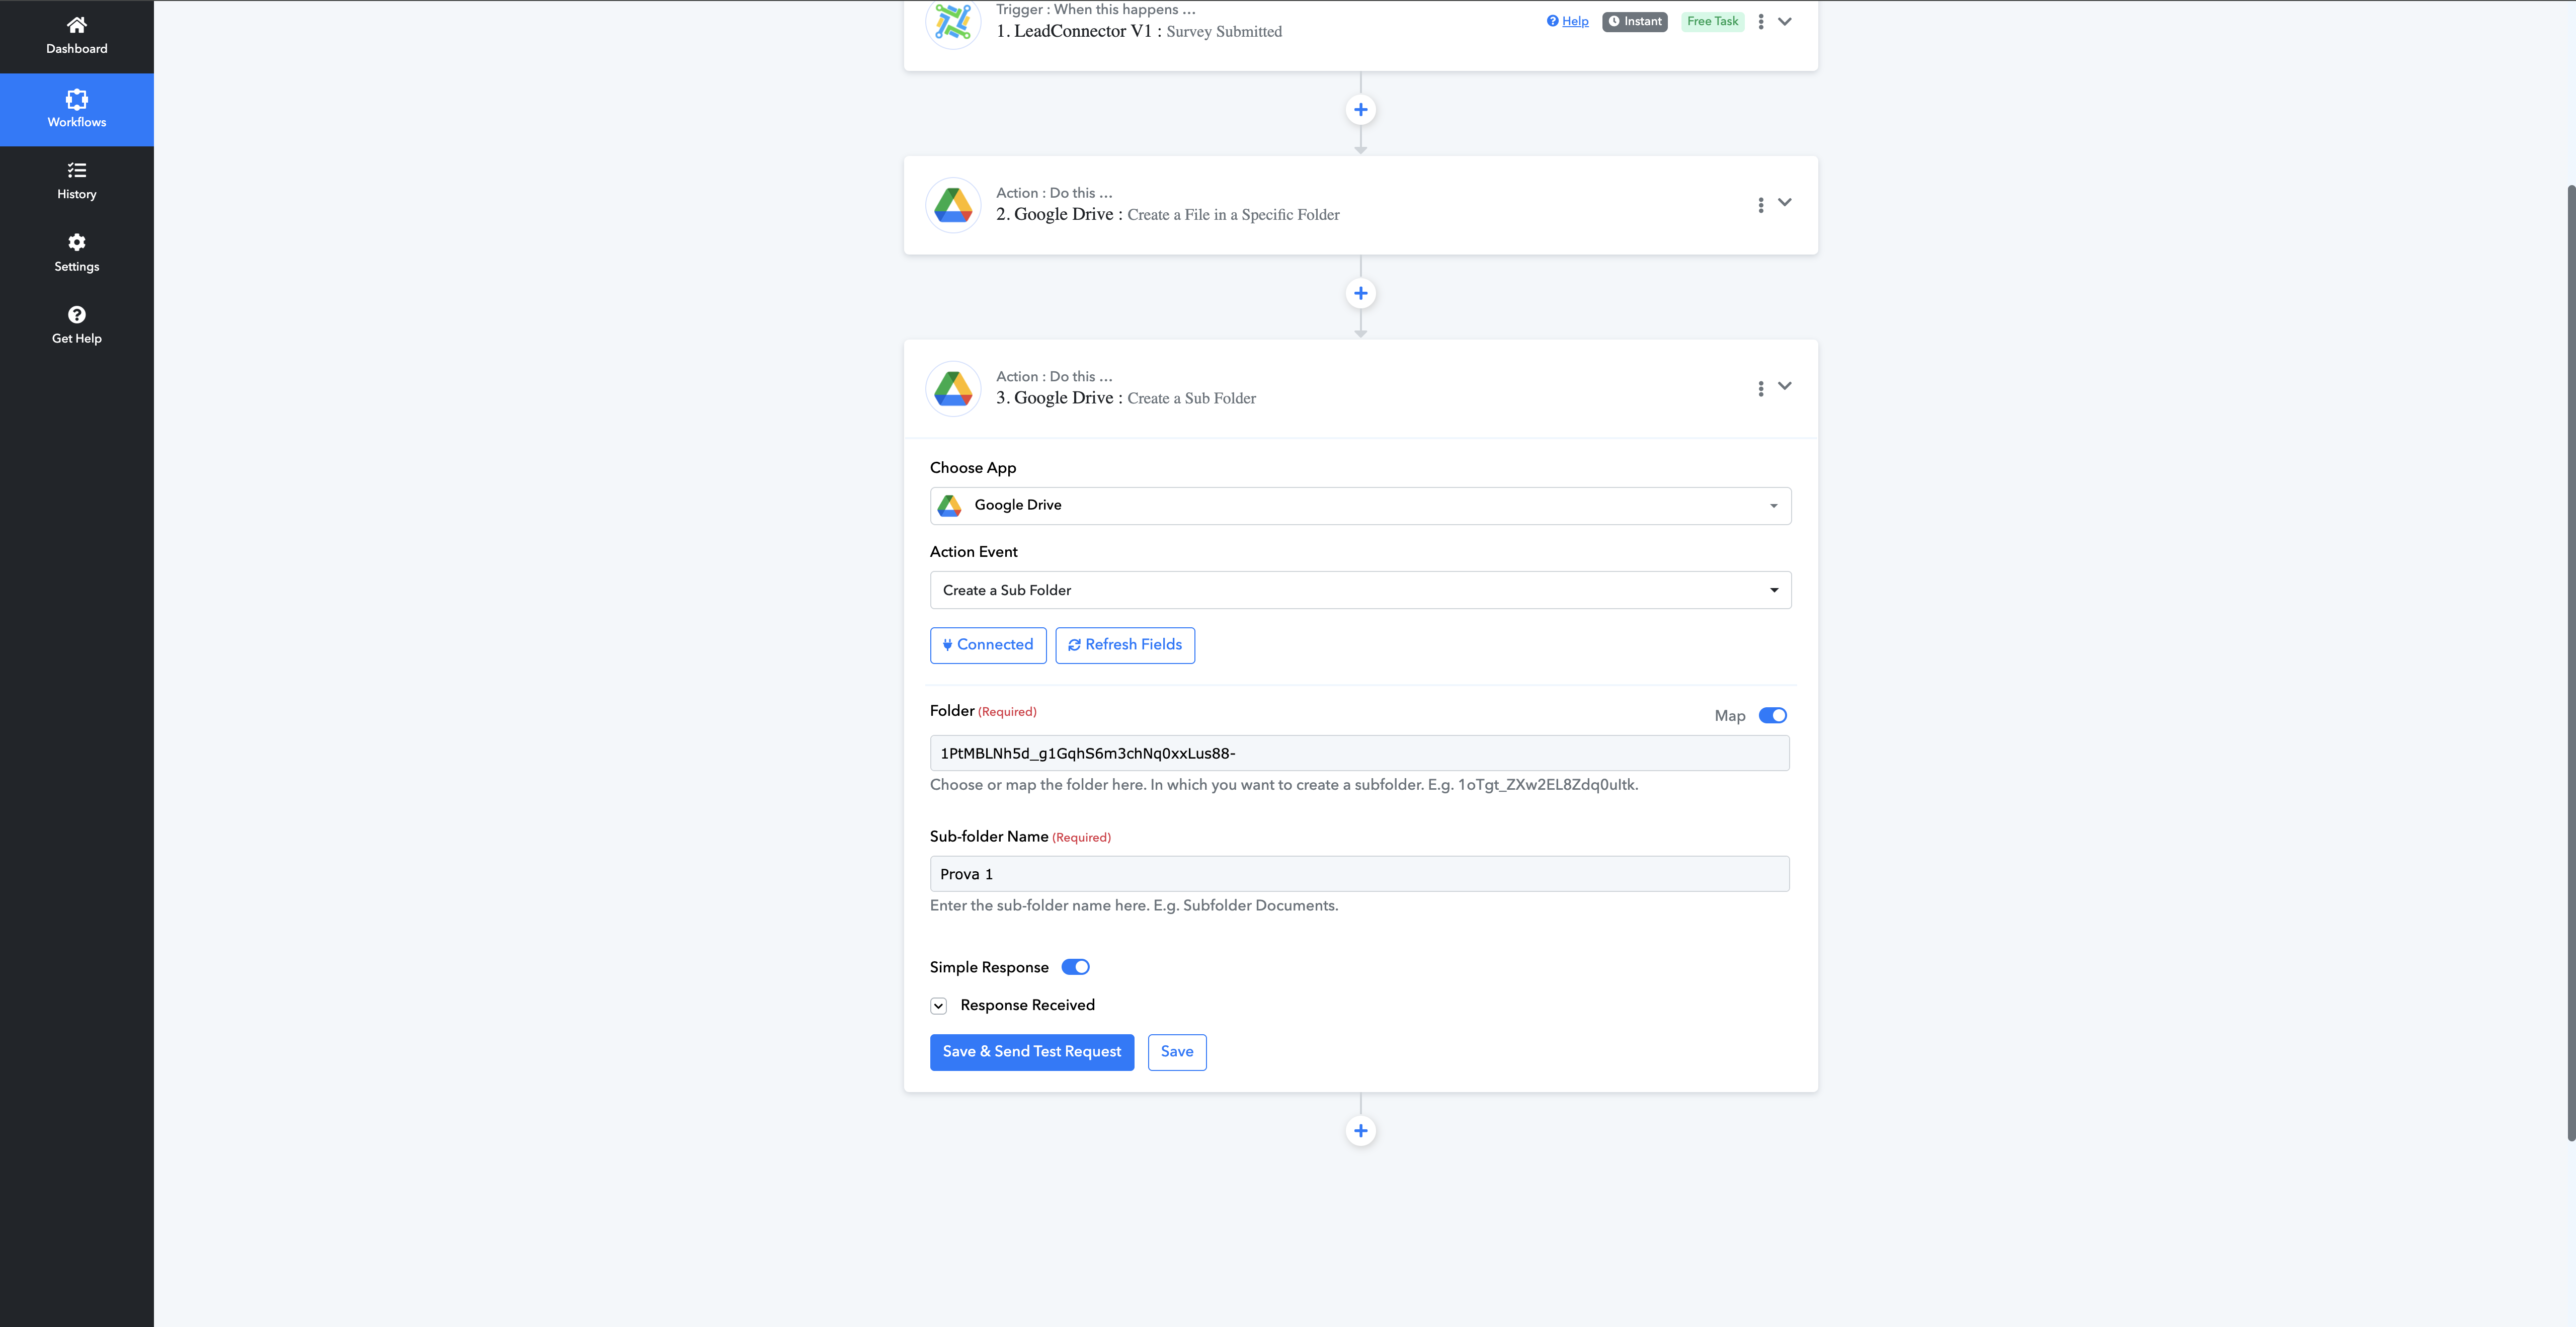Add a step below step 3 with plus

click(1360, 1131)
